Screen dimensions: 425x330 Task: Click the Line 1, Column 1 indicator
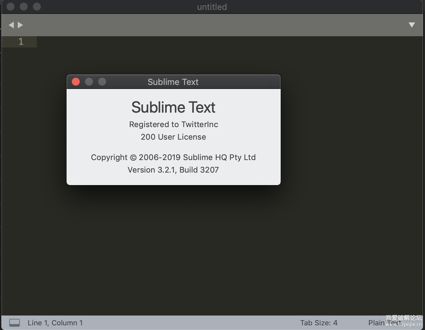pos(55,323)
